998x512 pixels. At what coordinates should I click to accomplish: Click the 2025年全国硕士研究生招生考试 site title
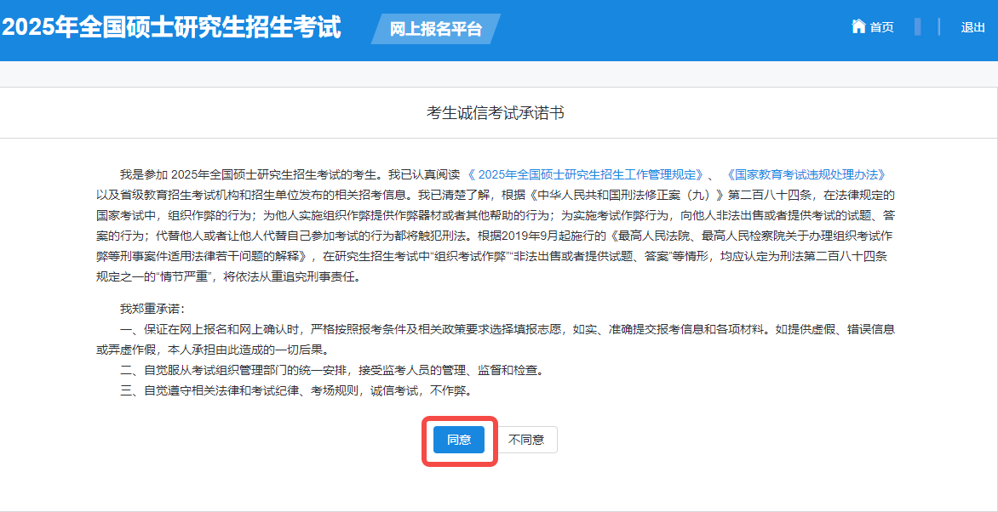[x=171, y=27]
